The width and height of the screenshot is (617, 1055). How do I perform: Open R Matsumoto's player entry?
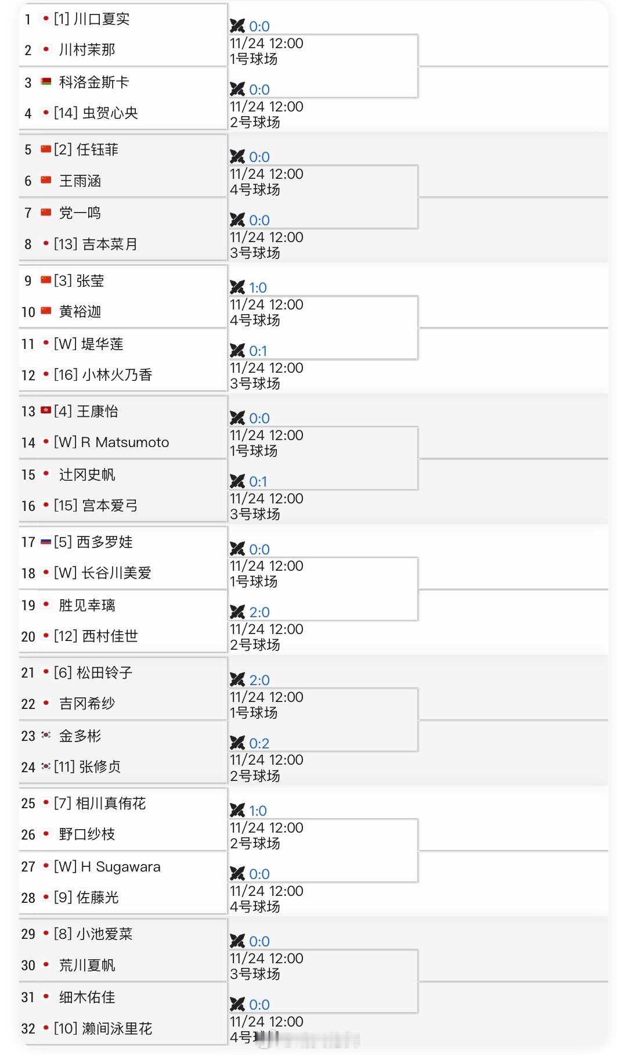point(125,442)
